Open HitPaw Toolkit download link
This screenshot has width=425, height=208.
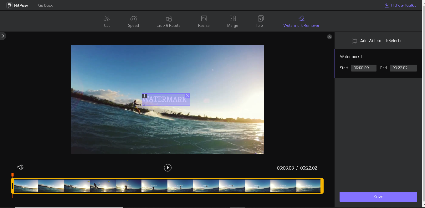tap(400, 5)
